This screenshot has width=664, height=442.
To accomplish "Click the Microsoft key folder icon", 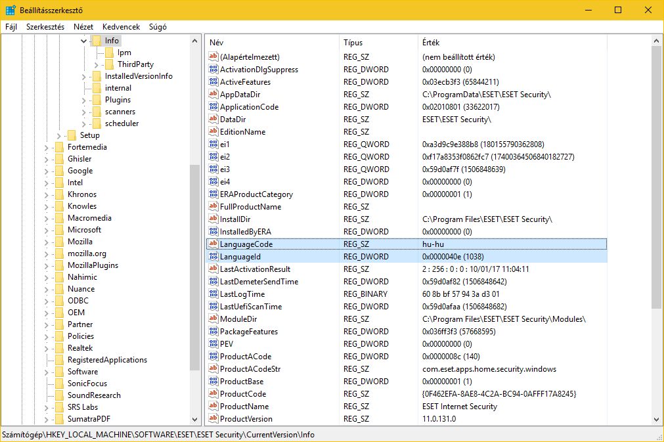I will 59,230.
